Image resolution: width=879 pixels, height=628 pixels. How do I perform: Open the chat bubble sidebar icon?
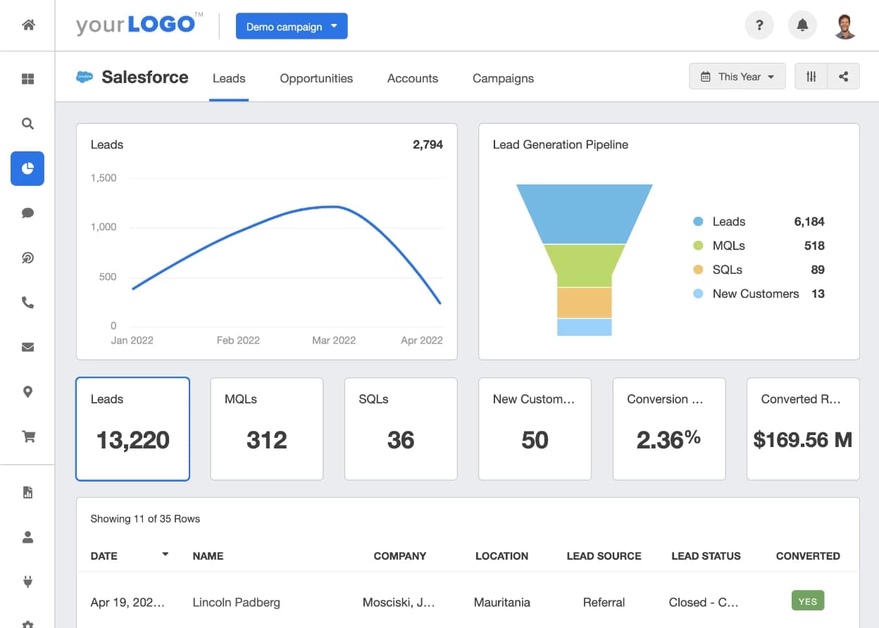pos(28,213)
